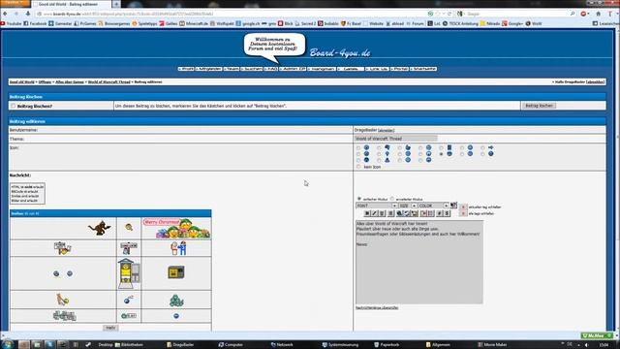The height and width of the screenshot is (349, 620).
Task: Open Portal in the forum menu
Action: coord(399,69)
